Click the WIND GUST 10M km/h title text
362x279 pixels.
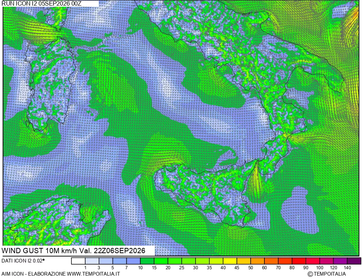click(73, 251)
